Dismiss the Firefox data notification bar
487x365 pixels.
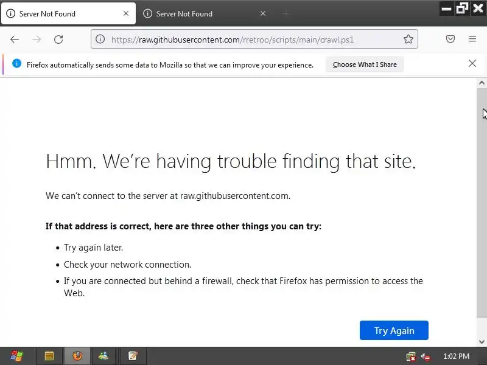(472, 63)
